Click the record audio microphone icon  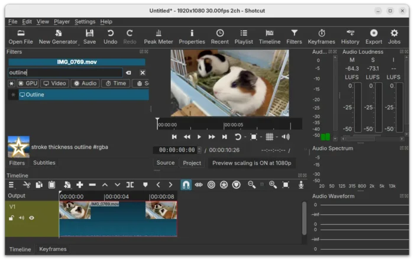pyautogui.click(x=300, y=185)
